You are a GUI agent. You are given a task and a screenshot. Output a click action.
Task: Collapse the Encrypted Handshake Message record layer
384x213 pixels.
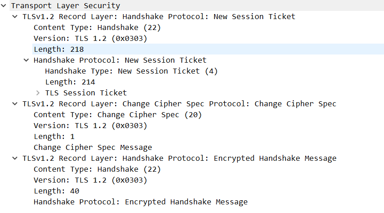16,159
